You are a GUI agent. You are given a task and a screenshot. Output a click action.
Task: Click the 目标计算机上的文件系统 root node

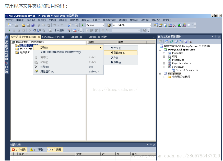coord(30,42)
